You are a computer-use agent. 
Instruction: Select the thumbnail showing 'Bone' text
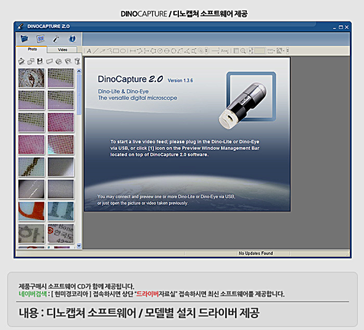[61, 233]
